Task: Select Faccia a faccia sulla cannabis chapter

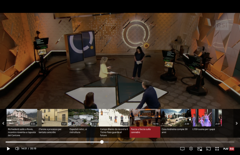Action: point(145,118)
